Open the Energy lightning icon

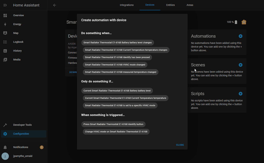click(x=5, y=24)
